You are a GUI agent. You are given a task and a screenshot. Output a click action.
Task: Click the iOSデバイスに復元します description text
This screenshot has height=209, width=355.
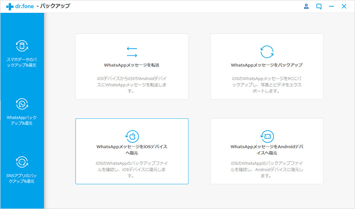click(x=132, y=170)
